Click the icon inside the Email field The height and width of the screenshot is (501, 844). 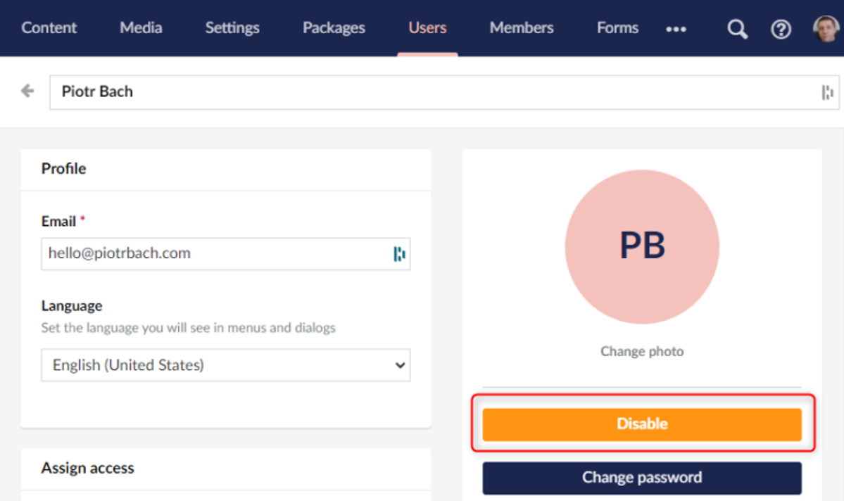[x=399, y=253]
